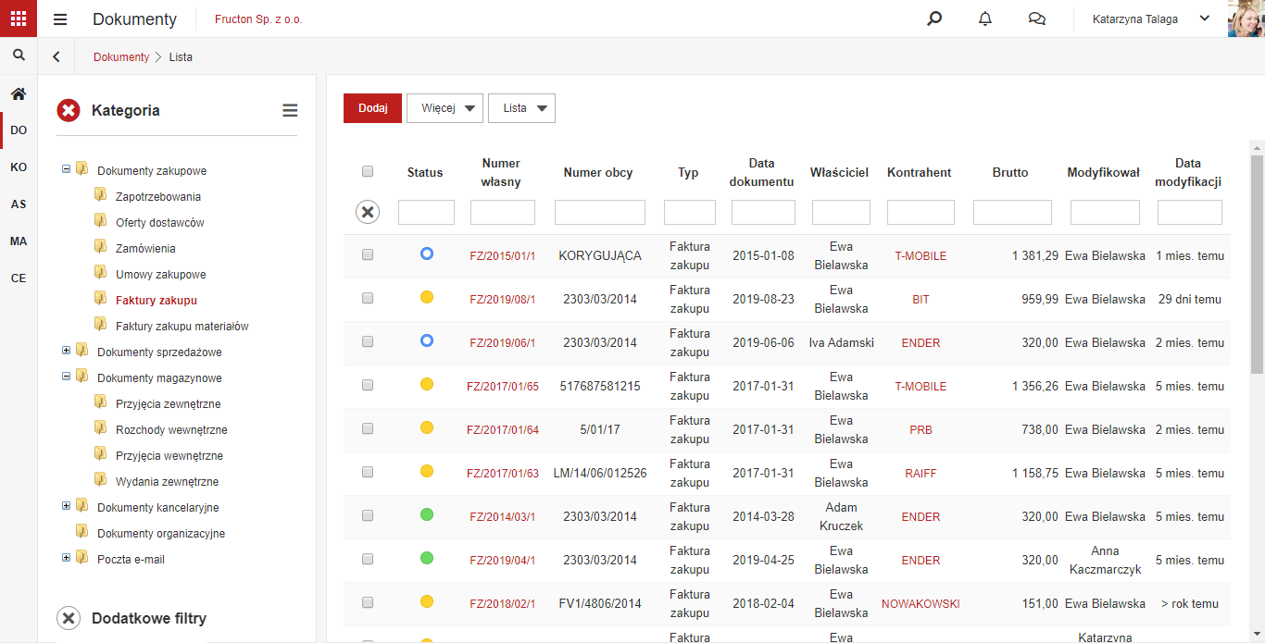This screenshot has width=1265, height=643.
Task: Select all rows with the header checkbox
Action: pyautogui.click(x=368, y=171)
